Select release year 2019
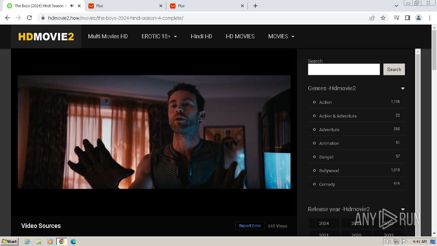Image resolution: width=437 pixels, height=246 pixels. tap(389, 234)
